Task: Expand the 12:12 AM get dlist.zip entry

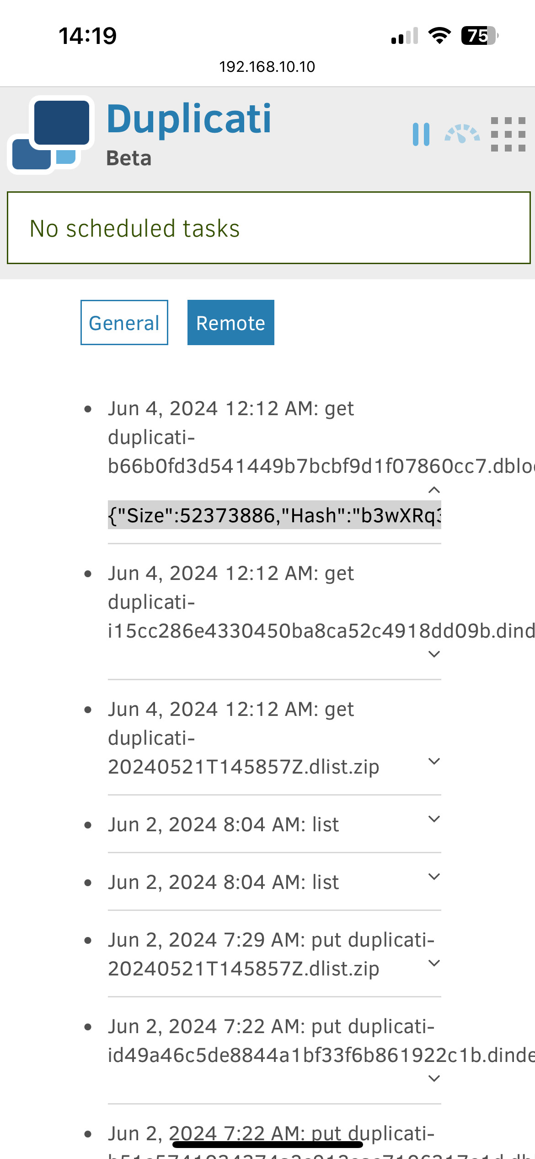Action: point(434,761)
